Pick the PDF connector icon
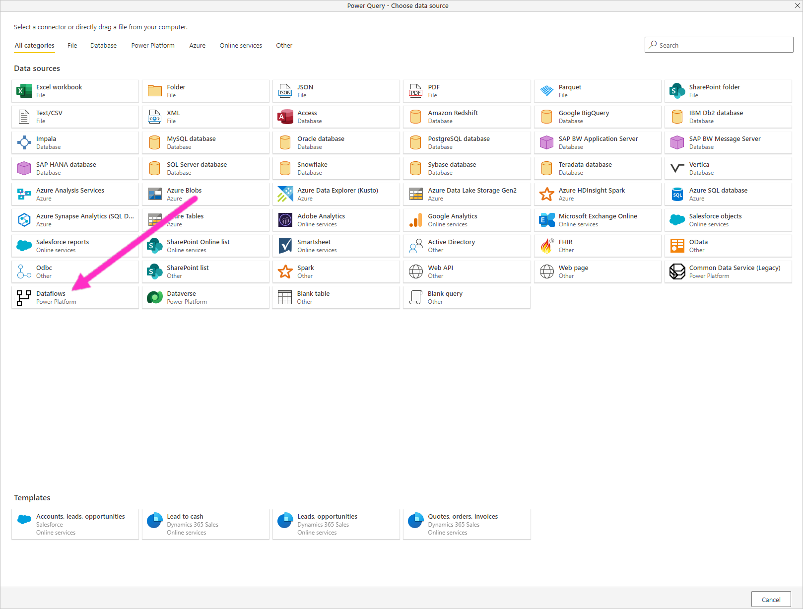803x609 pixels. pos(416,91)
